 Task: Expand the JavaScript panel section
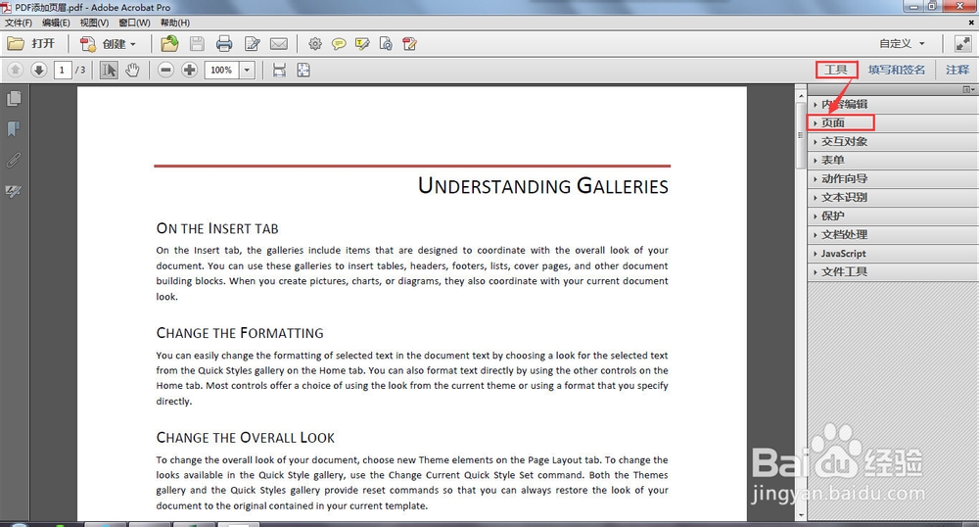click(893, 254)
